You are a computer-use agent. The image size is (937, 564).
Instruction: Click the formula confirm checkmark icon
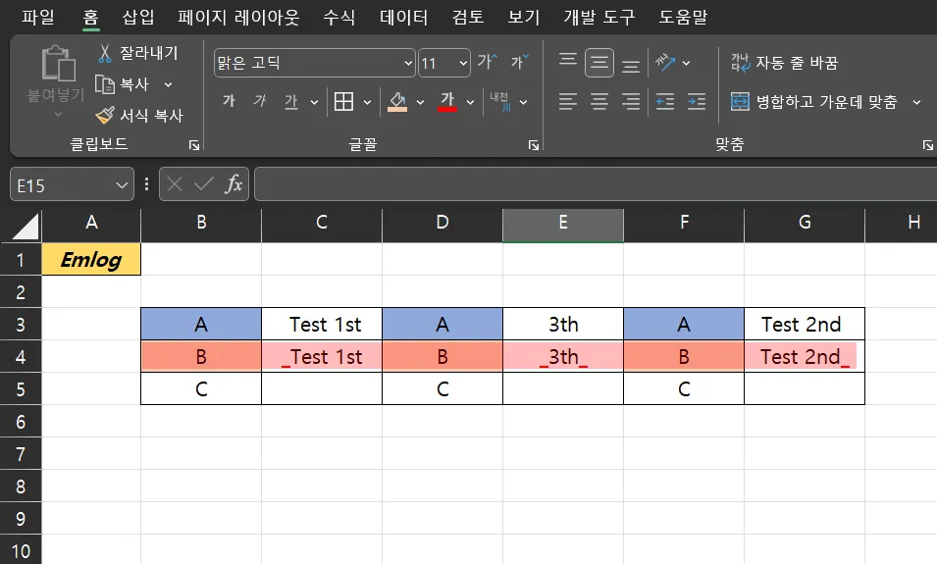point(204,184)
